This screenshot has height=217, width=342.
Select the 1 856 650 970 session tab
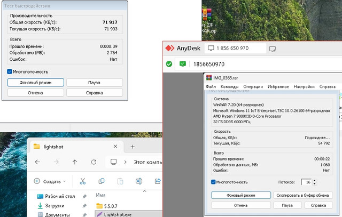pyautogui.click(x=235, y=49)
